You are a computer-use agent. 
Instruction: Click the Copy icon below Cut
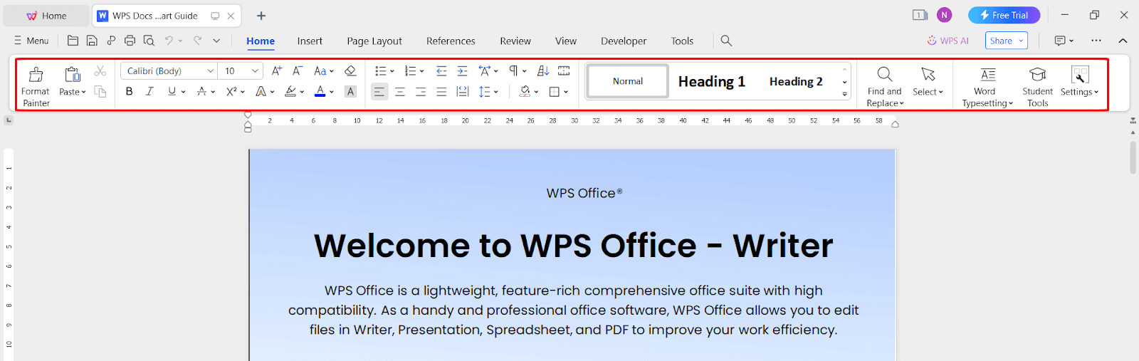pyautogui.click(x=100, y=92)
